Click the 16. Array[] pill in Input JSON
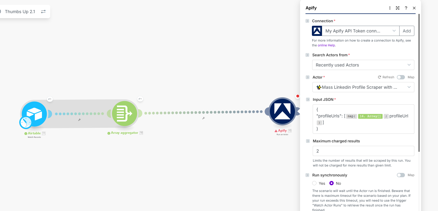Screen dimensions: 438x211 point(370,116)
